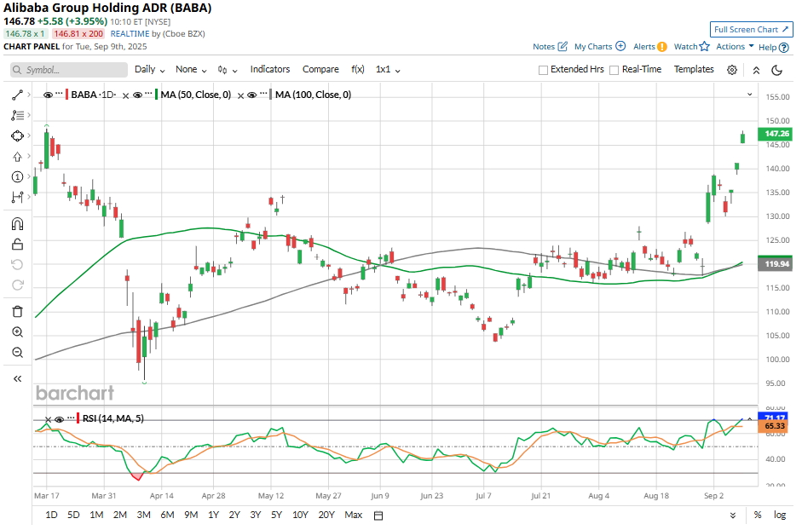Open the Actions dropdown menu
802x530 pixels.
pyautogui.click(x=735, y=47)
